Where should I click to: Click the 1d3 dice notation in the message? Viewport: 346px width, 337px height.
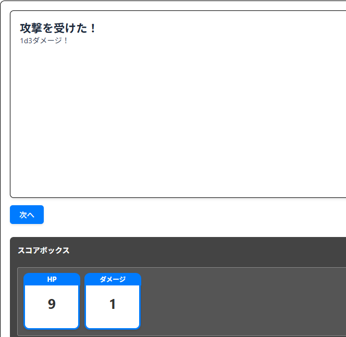[x=26, y=41]
